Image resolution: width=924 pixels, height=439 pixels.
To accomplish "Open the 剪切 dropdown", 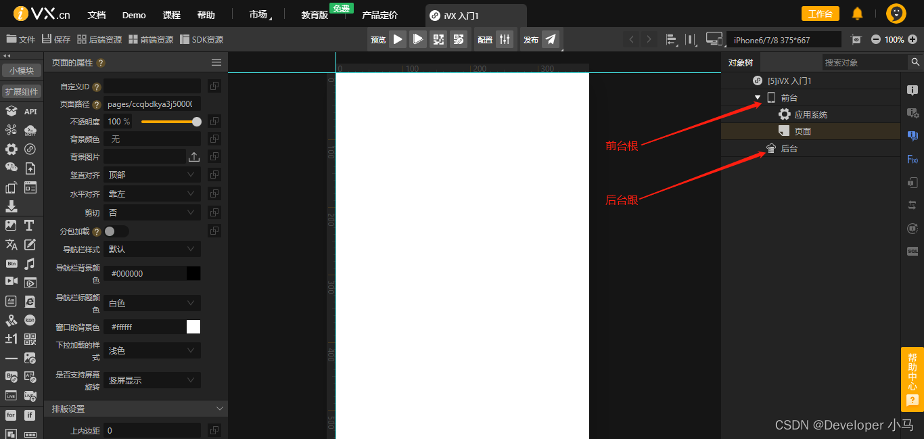I will (x=152, y=212).
